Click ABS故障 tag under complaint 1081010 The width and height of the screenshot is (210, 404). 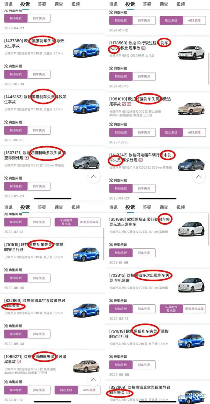[195, 132]
